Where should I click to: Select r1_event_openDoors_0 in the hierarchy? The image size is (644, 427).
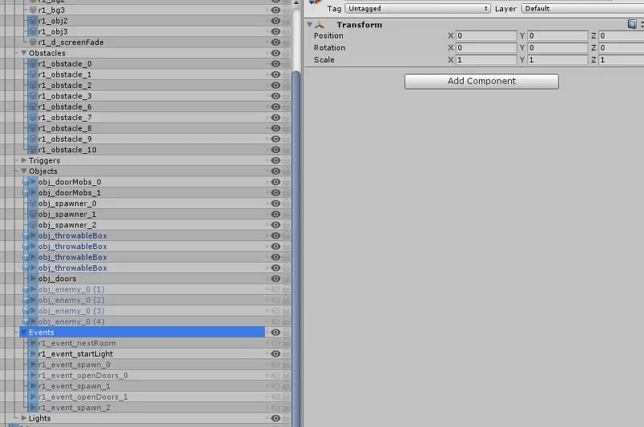click(x=83, y=375)
